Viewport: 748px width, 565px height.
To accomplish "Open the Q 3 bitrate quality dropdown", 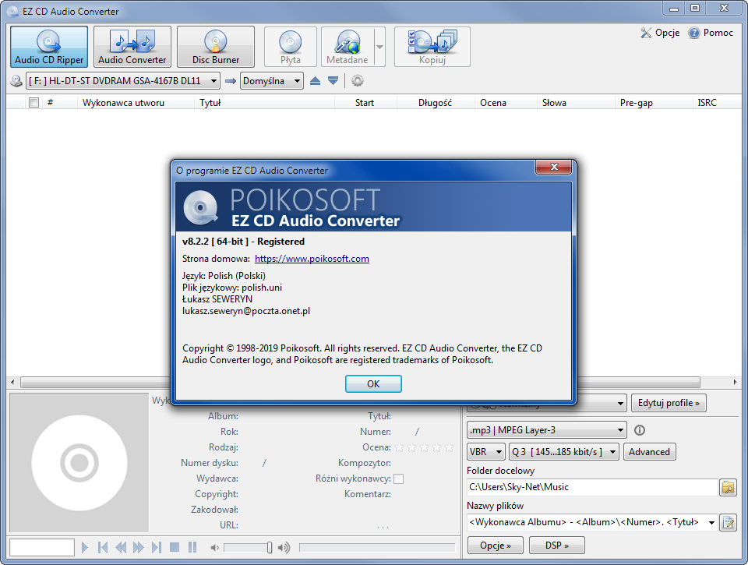I will (564, 451).
